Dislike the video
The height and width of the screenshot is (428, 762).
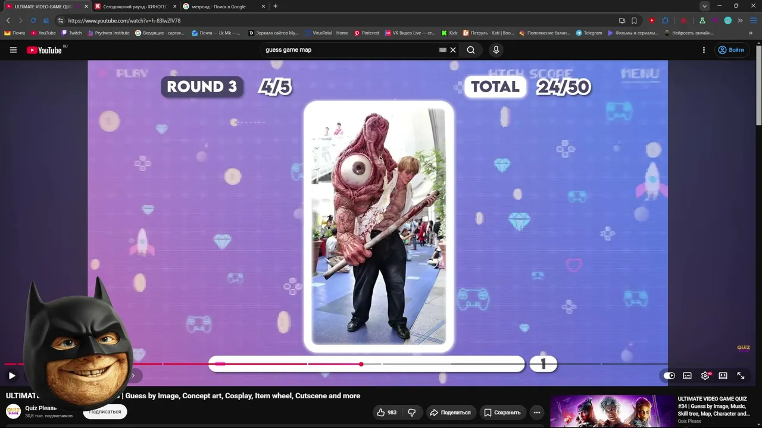pos(411,413)
